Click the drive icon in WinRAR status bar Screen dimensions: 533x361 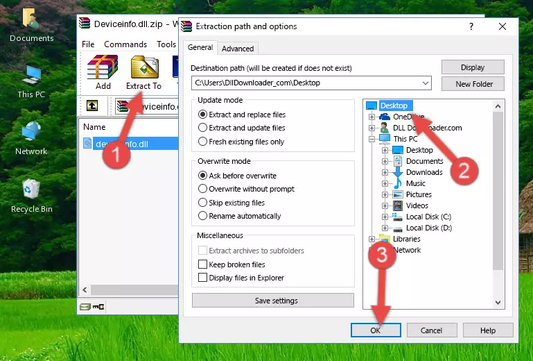[x=85, y=307]
